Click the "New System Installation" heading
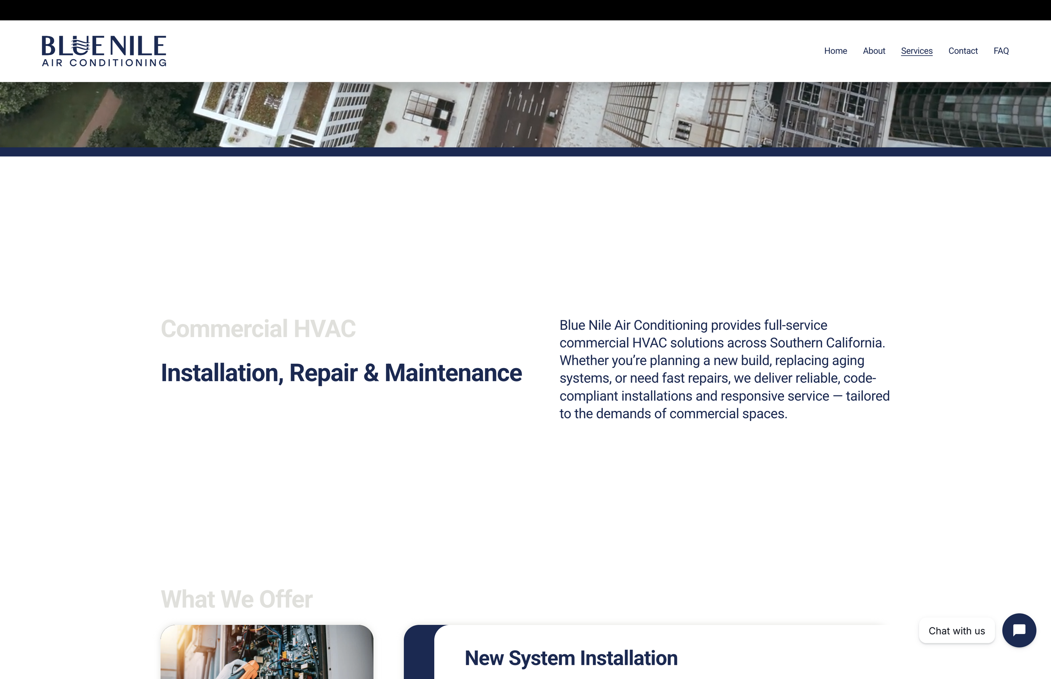Screen dimensions: 1051x679 pos(571,658)
